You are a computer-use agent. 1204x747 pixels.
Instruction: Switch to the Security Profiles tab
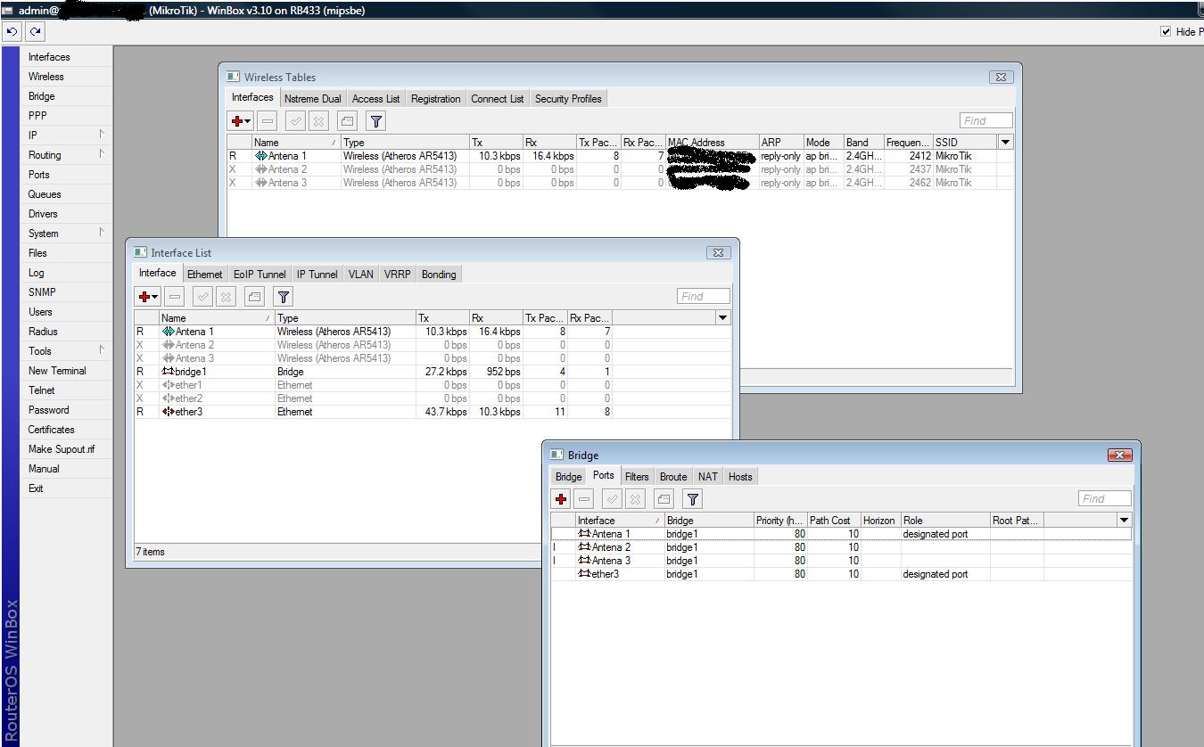tap(568, 99)
